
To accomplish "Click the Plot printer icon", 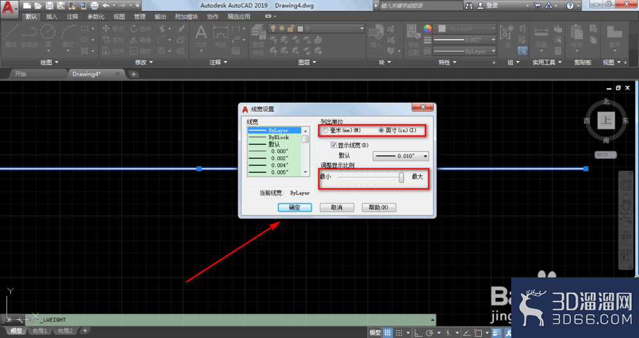I will click(x=94, y=6).
